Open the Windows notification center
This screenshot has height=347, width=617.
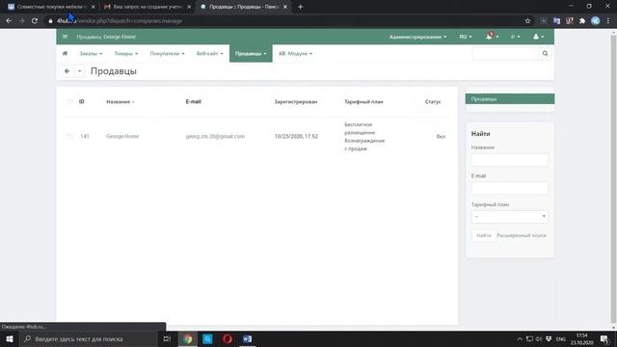pos(604,338)
